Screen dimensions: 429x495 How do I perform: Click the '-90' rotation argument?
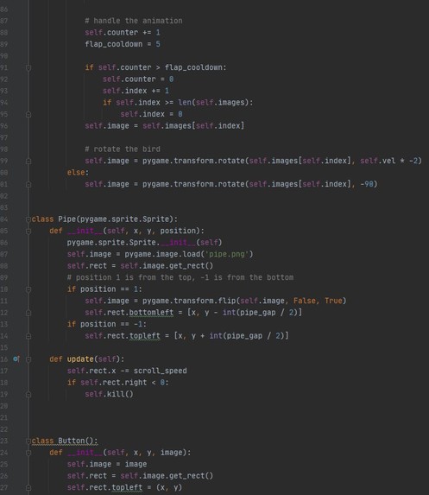pyautogui.click(x=367, y=184)
